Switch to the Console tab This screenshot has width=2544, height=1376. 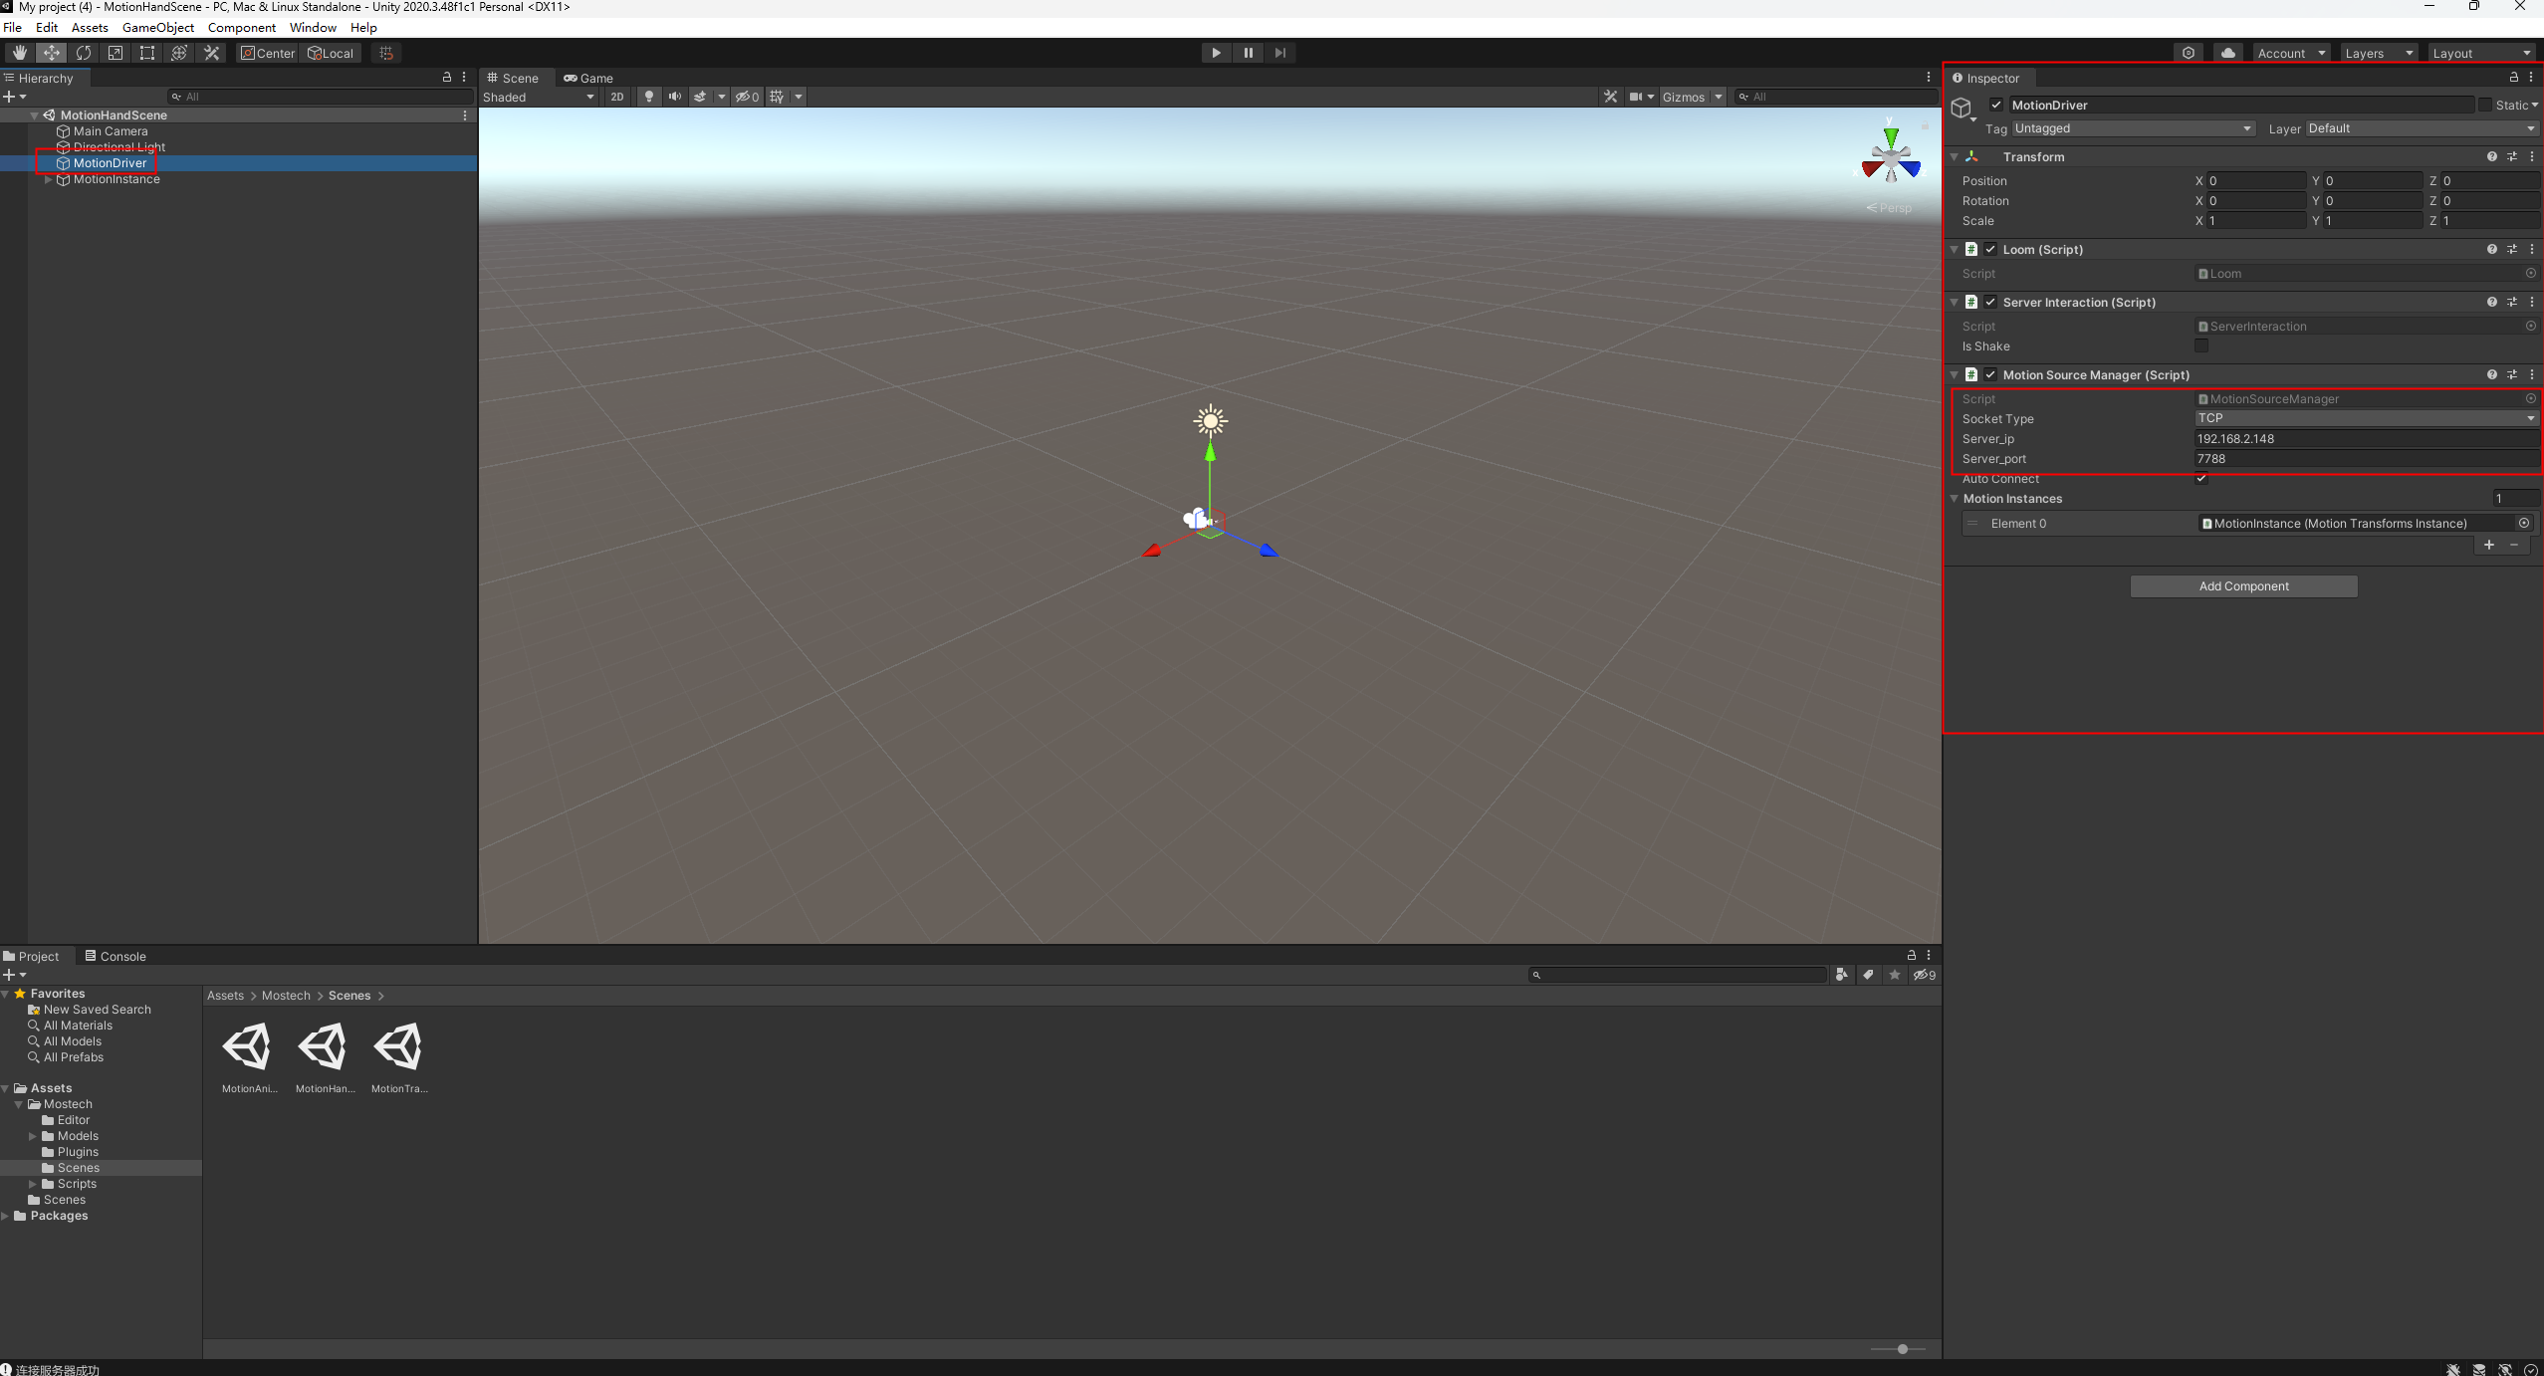116,956
